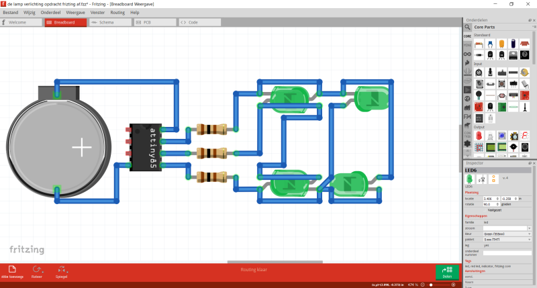Click the parts bin search magnifier icon
The height and width of the screenshot is (288, 537).
pos(467,27)
